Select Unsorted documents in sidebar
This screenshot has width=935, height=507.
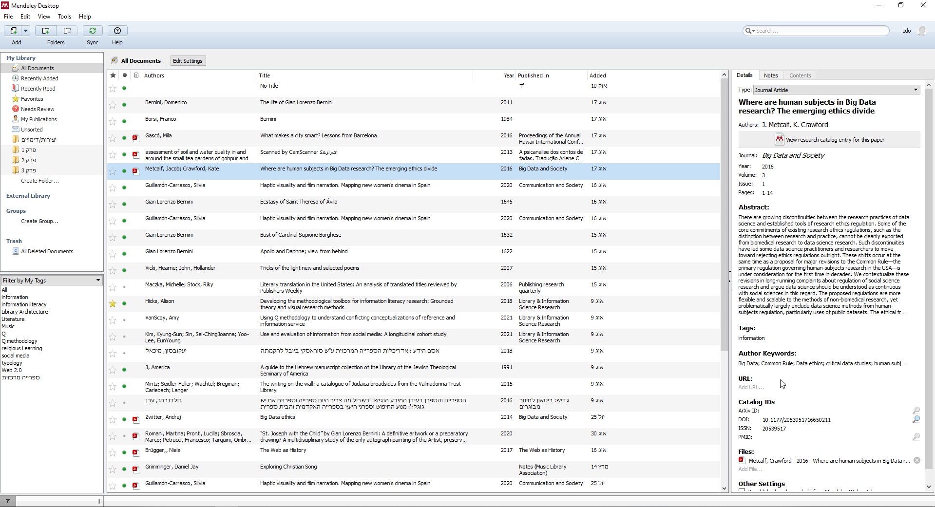click(32, 130)
